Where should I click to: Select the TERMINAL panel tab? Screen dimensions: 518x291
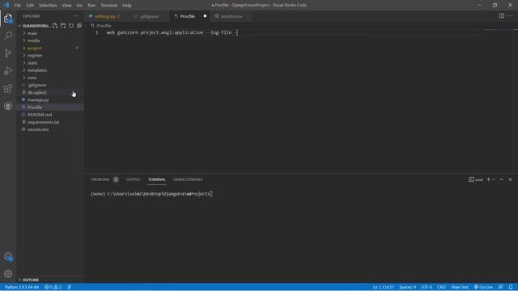point(156,179)
